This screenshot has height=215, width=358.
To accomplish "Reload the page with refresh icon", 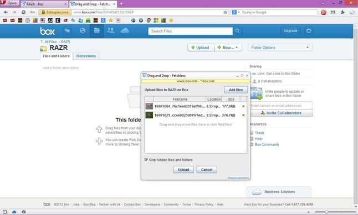I will (x=23, y=12).
